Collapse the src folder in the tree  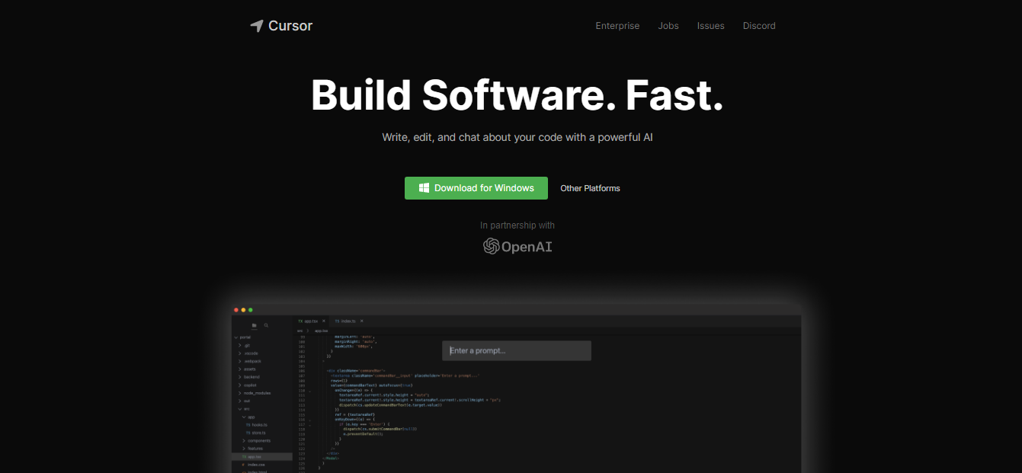pos(245,409)
